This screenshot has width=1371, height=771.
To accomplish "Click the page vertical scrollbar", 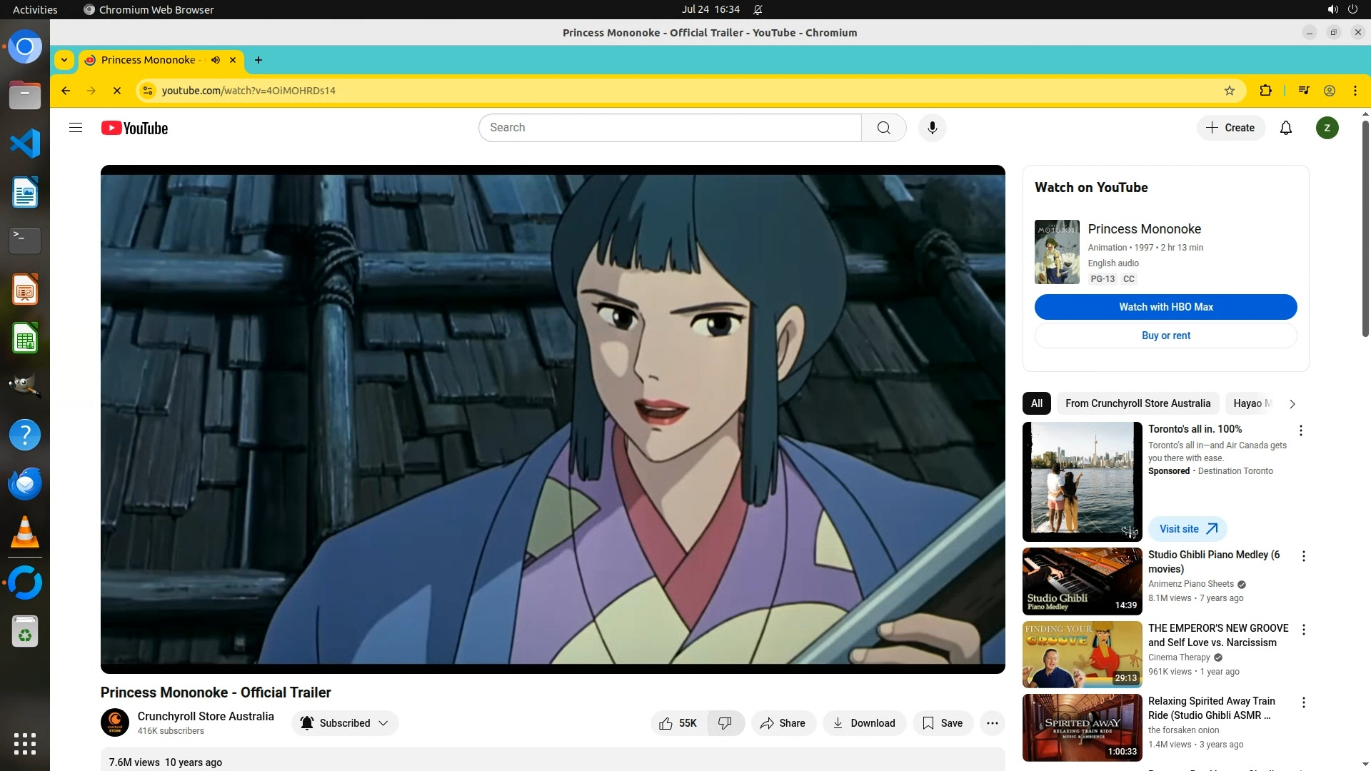I will pyautogui.click(x=1365, y=228).
